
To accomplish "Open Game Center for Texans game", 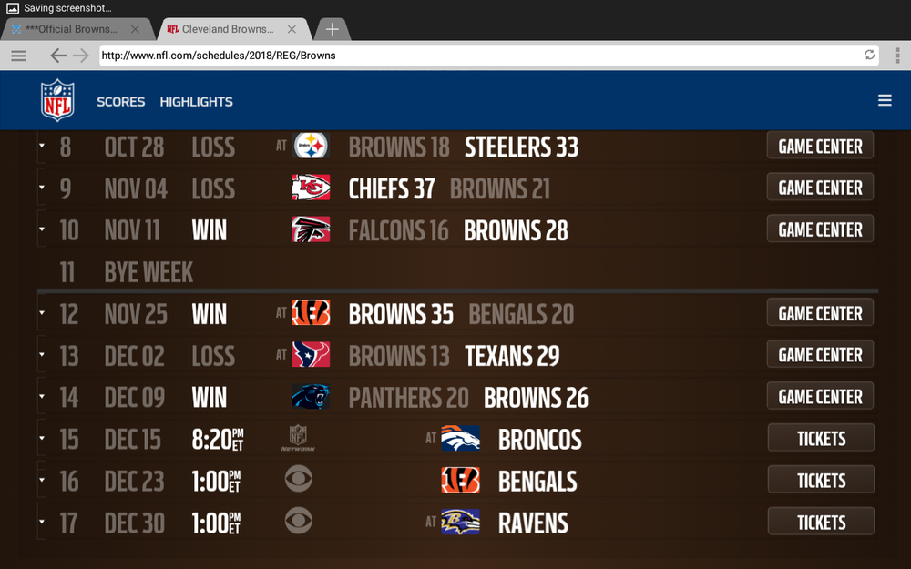I will point(820,354).
